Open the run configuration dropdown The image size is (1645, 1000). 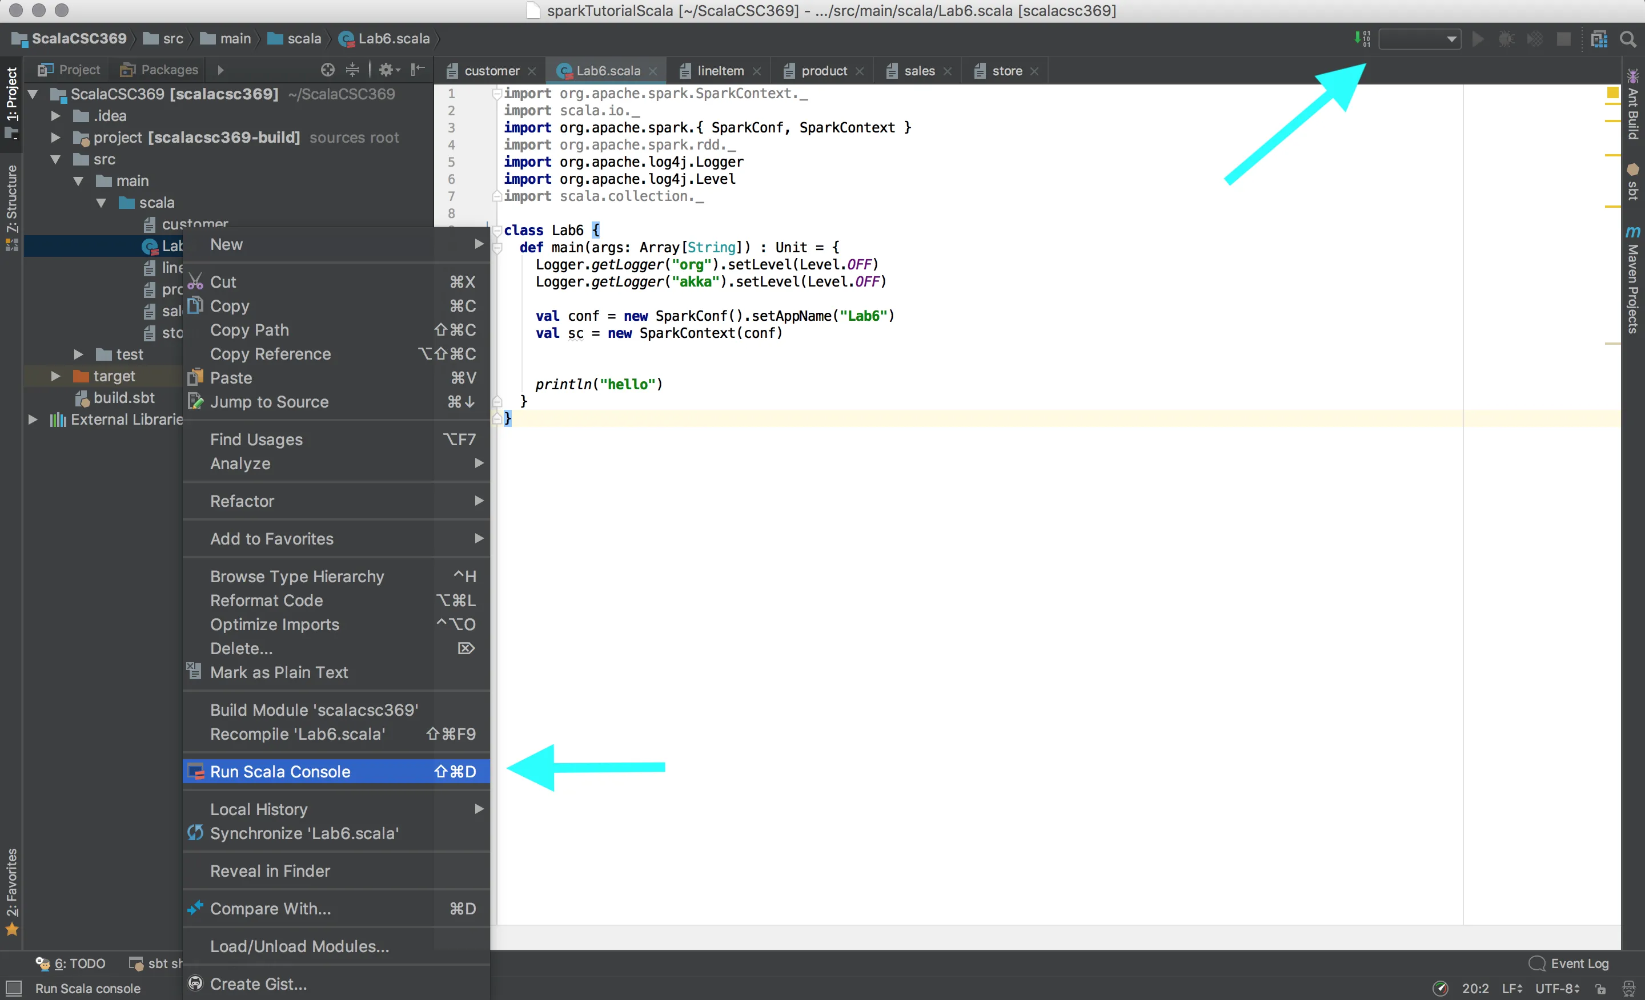(1420, 39)
